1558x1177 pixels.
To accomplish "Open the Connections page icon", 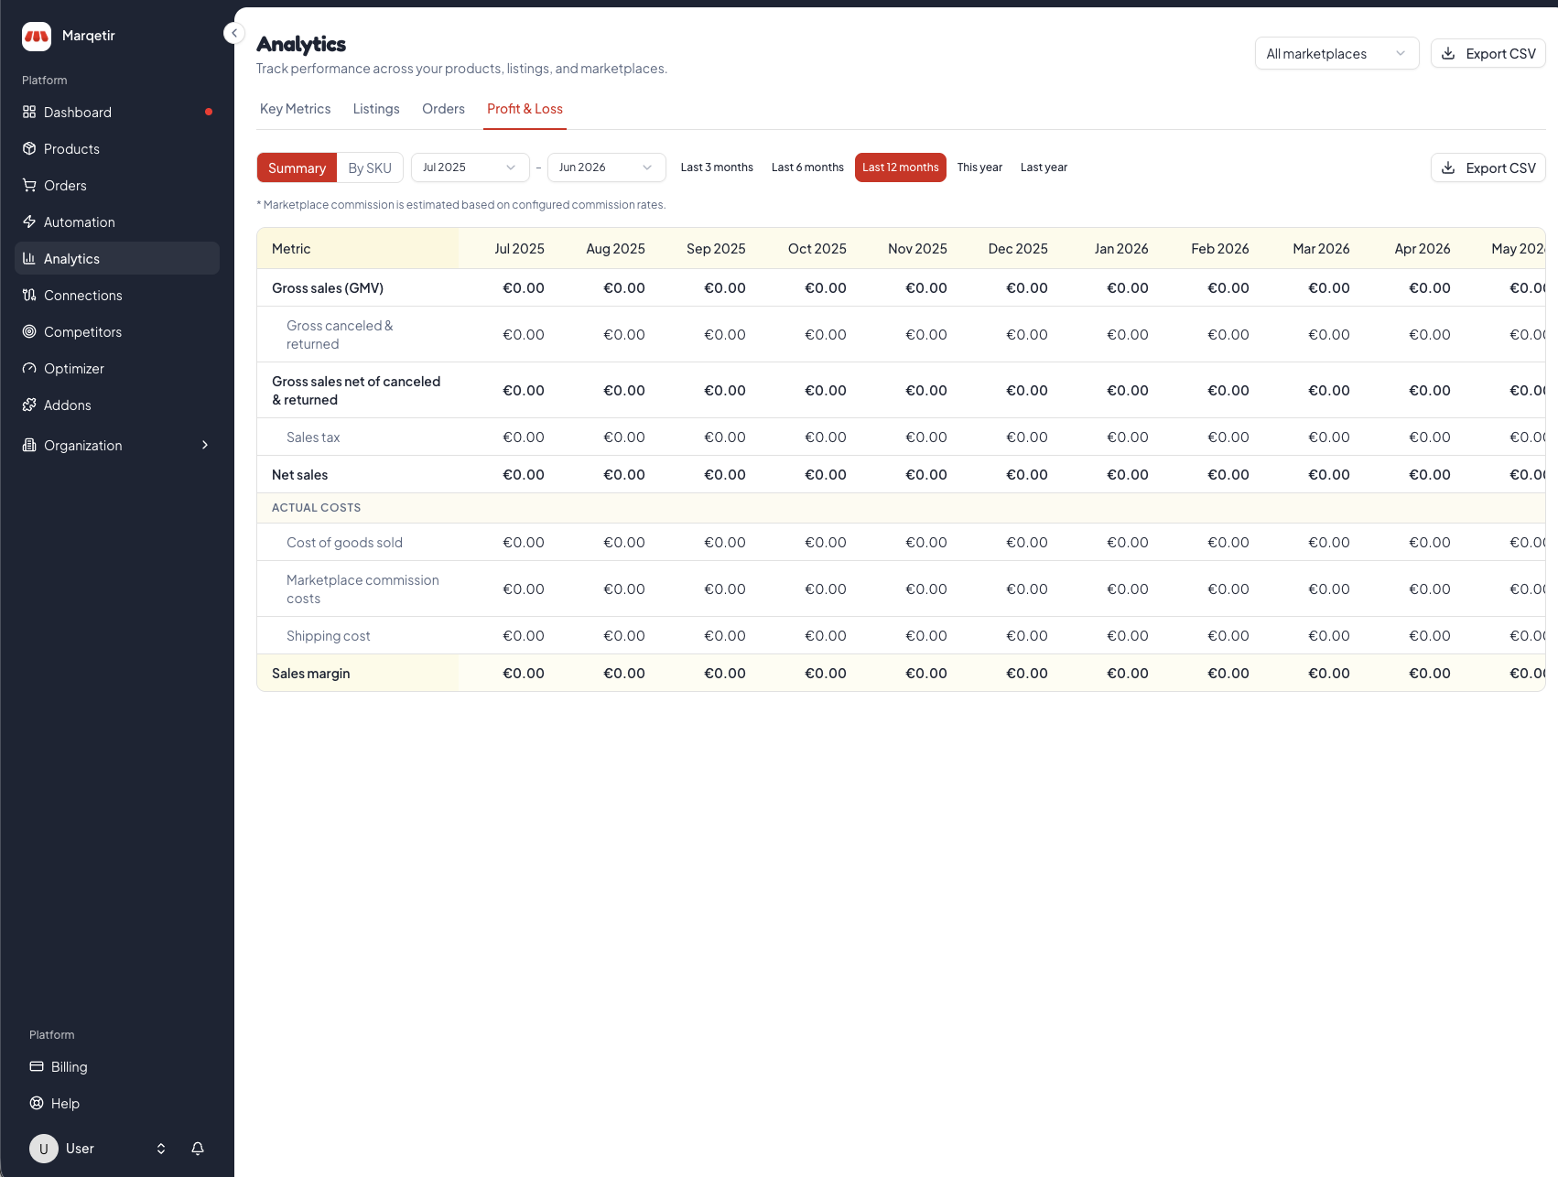I will 29,295.
